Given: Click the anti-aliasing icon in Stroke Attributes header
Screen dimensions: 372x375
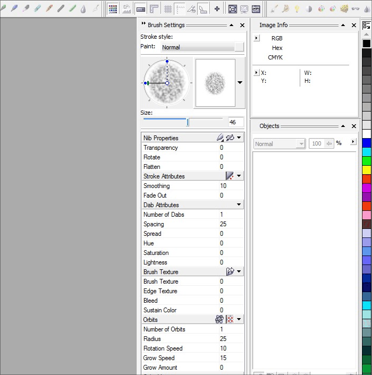Looking at the screenshot, I should coord(230,176).
